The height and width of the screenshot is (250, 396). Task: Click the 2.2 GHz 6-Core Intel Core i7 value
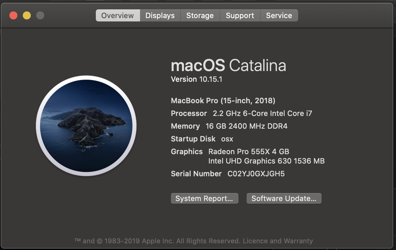coord(262,113)
